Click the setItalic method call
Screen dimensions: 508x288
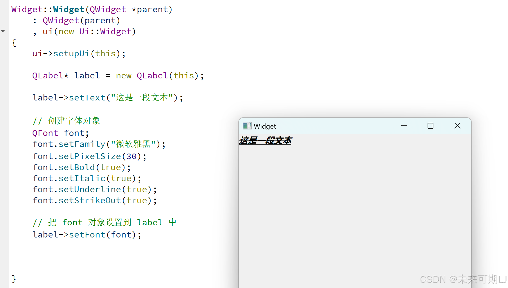click(x=82, y=178)
